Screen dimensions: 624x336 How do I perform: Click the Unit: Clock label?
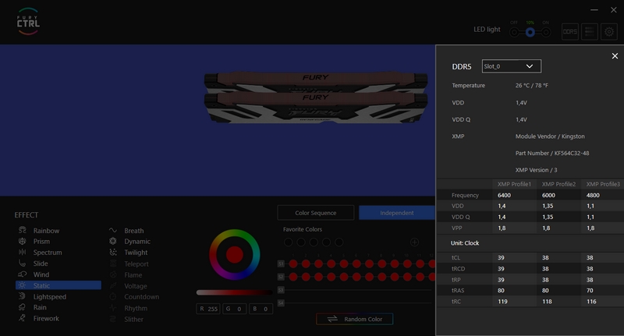pyautogui.click(x=465, y=243)
